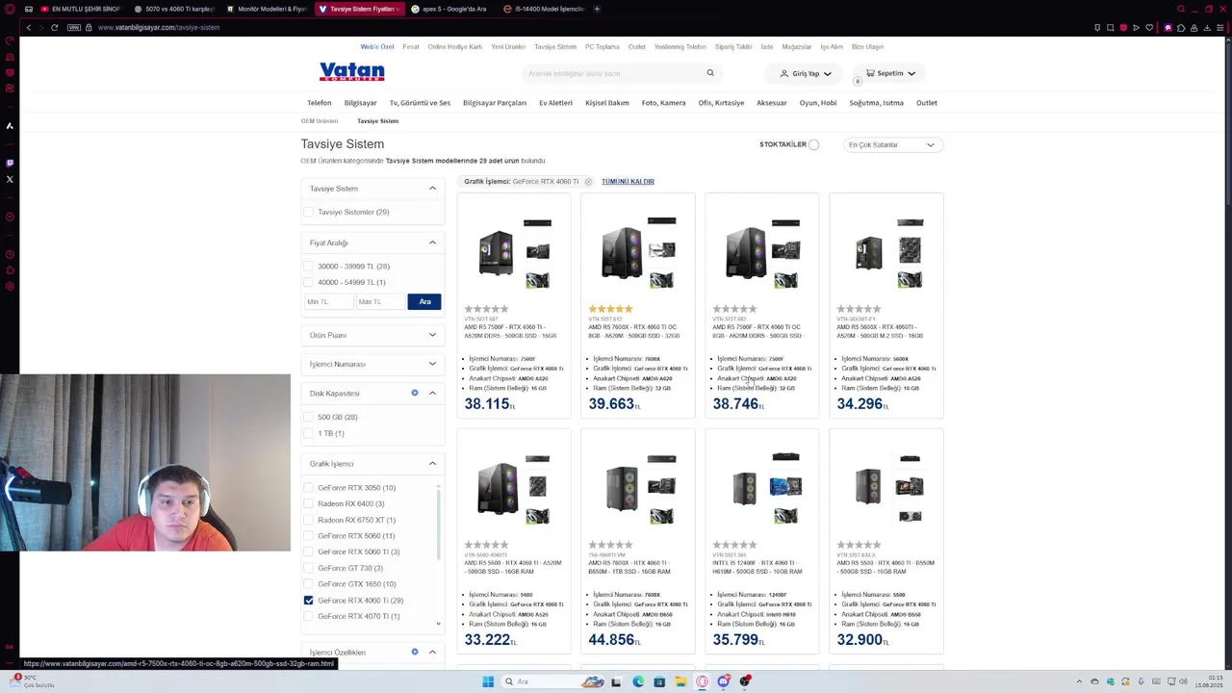
Task: Open the Sipariş Takibi top link
Action: (x=732, y=46)
